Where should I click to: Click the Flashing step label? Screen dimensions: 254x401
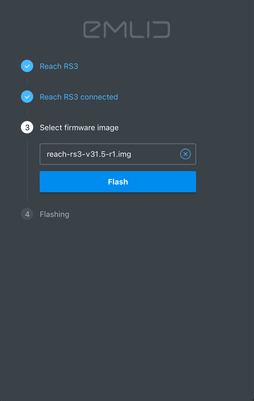54,214
